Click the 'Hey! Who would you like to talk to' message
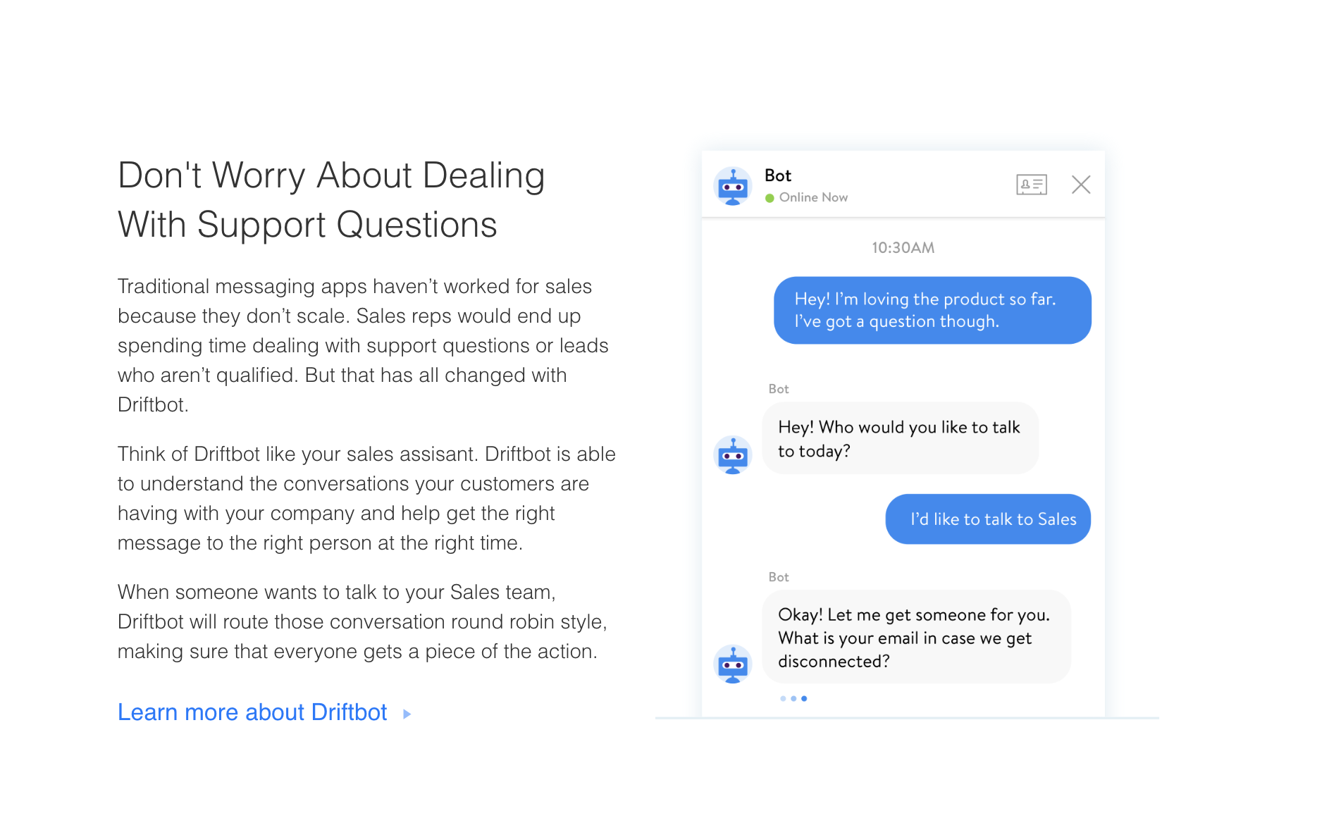This screenshot has height=830, width=1329. point(900,438)
